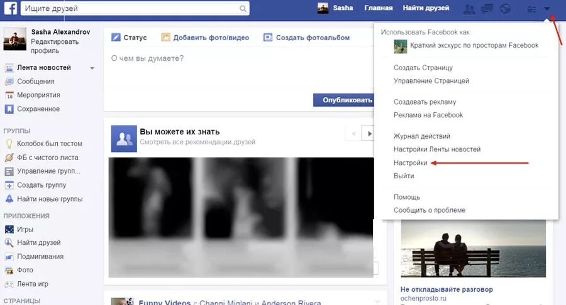Open privacy shortcuts lock icon

coord(531,9)
